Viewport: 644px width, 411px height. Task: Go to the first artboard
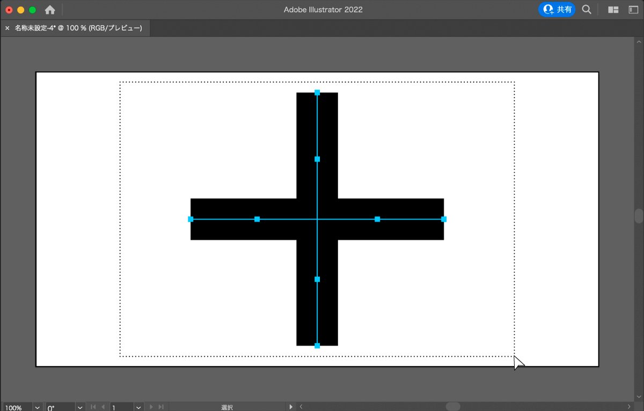click(93, 407)
